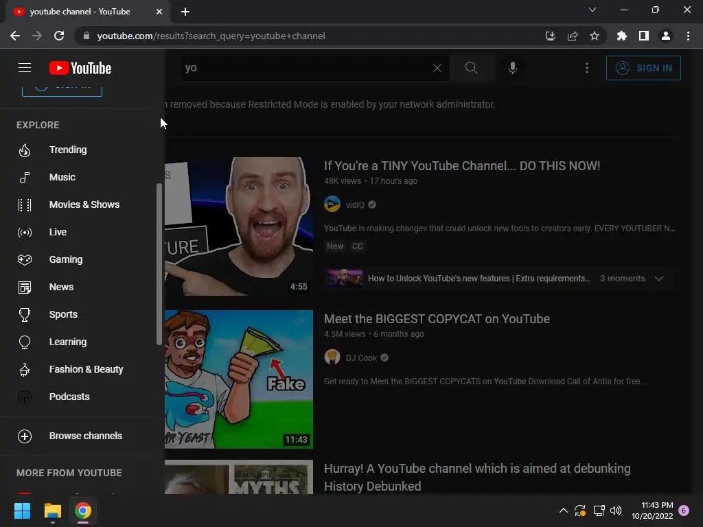Select the Podcasts icon

25,397
